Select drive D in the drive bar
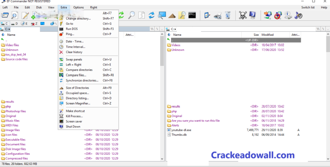The height and width of the screenshot is (167, 330). tap(14, 24)
